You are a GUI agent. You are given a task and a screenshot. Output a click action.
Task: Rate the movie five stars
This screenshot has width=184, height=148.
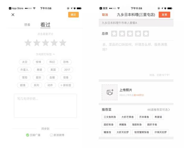pos(63,43)
